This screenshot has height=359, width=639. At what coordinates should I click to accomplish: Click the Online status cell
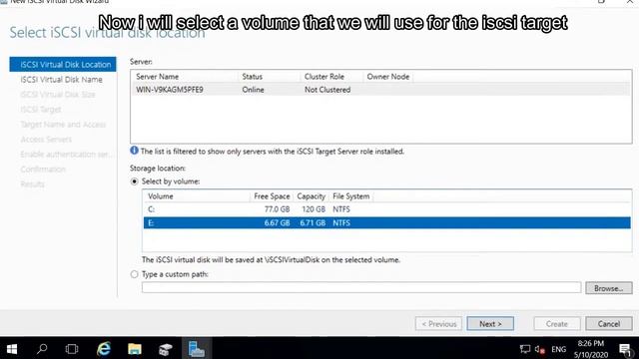[253, 90]
